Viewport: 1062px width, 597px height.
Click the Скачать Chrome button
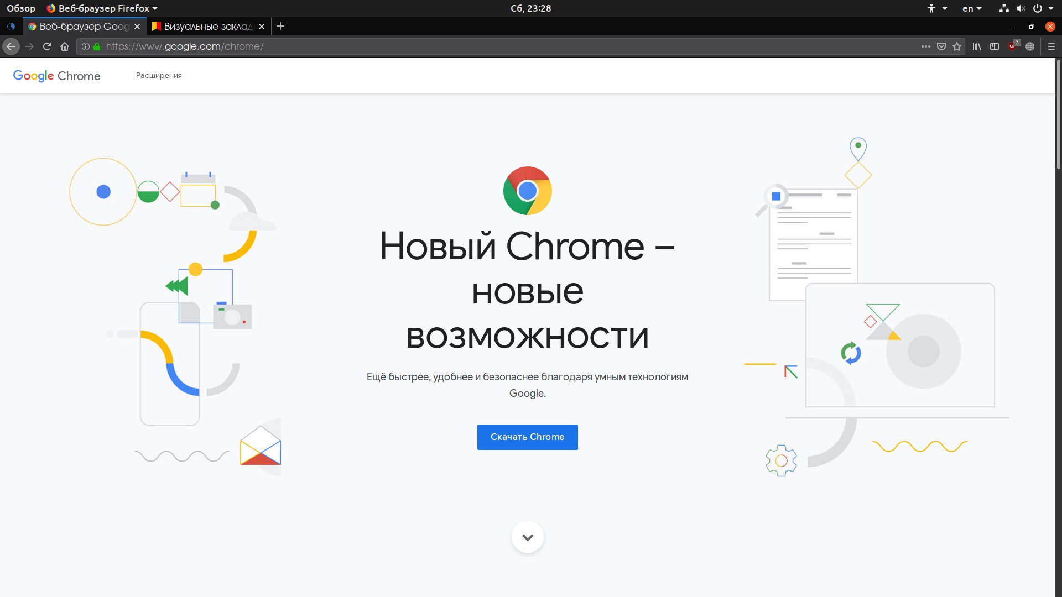[x=528, y=437]
